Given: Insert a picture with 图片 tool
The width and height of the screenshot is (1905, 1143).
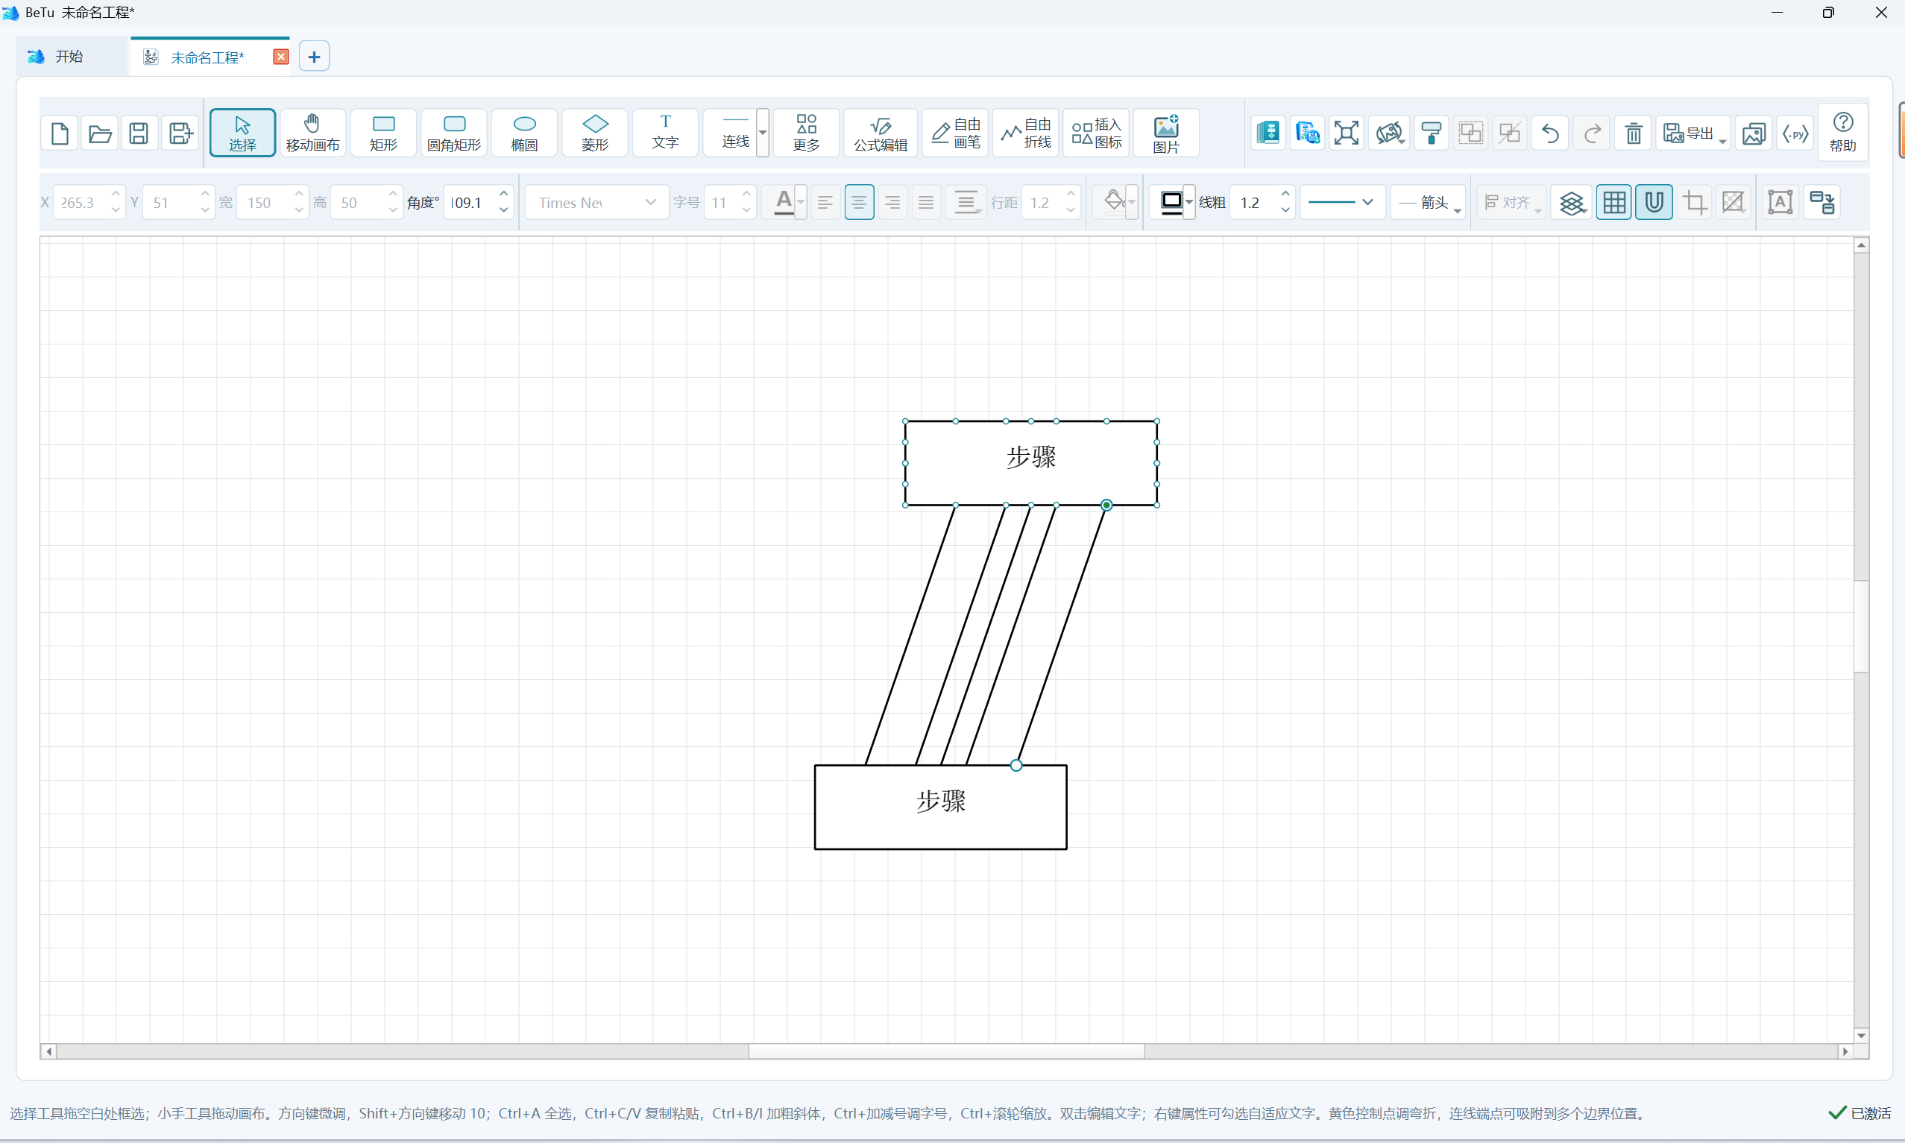Looking at the screenshot, I should pyautogui.click(x=1167, y=133).
